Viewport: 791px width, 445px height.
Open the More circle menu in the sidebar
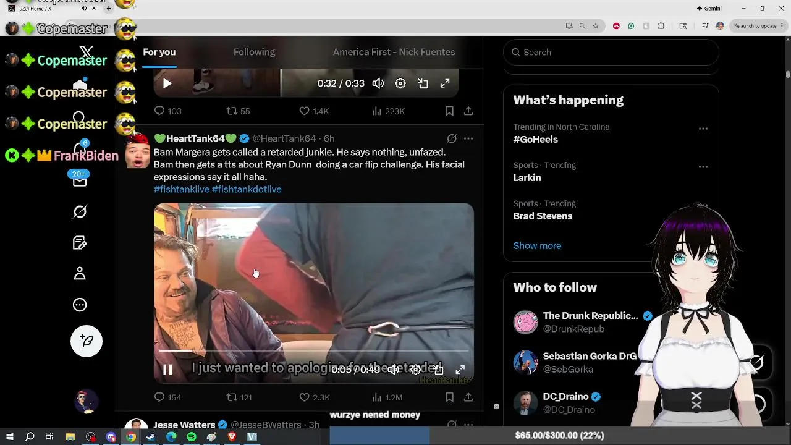80,305
